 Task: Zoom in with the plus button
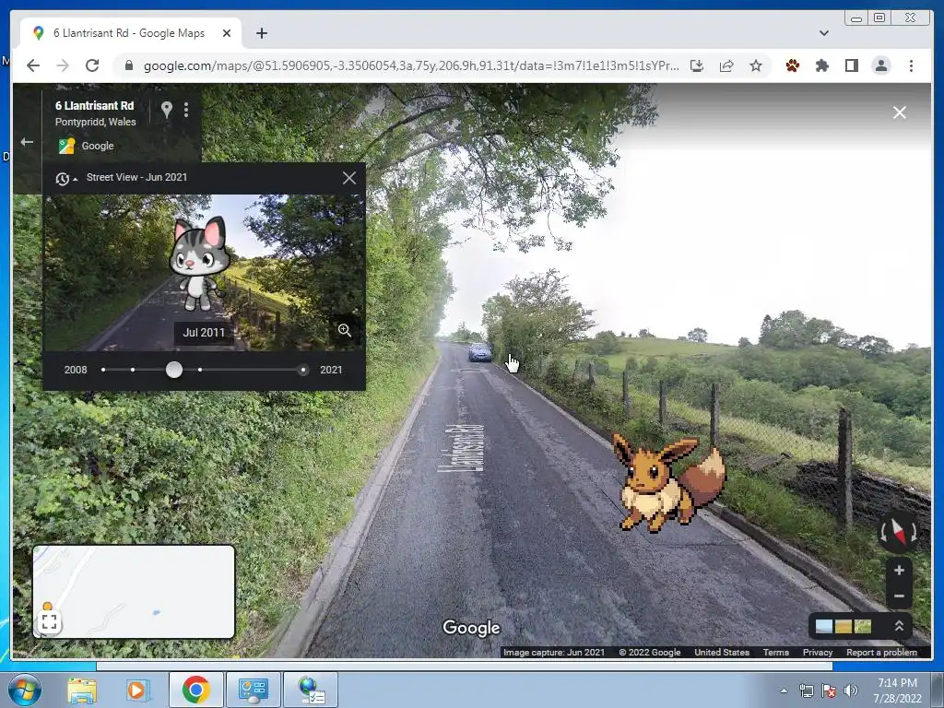899,570
